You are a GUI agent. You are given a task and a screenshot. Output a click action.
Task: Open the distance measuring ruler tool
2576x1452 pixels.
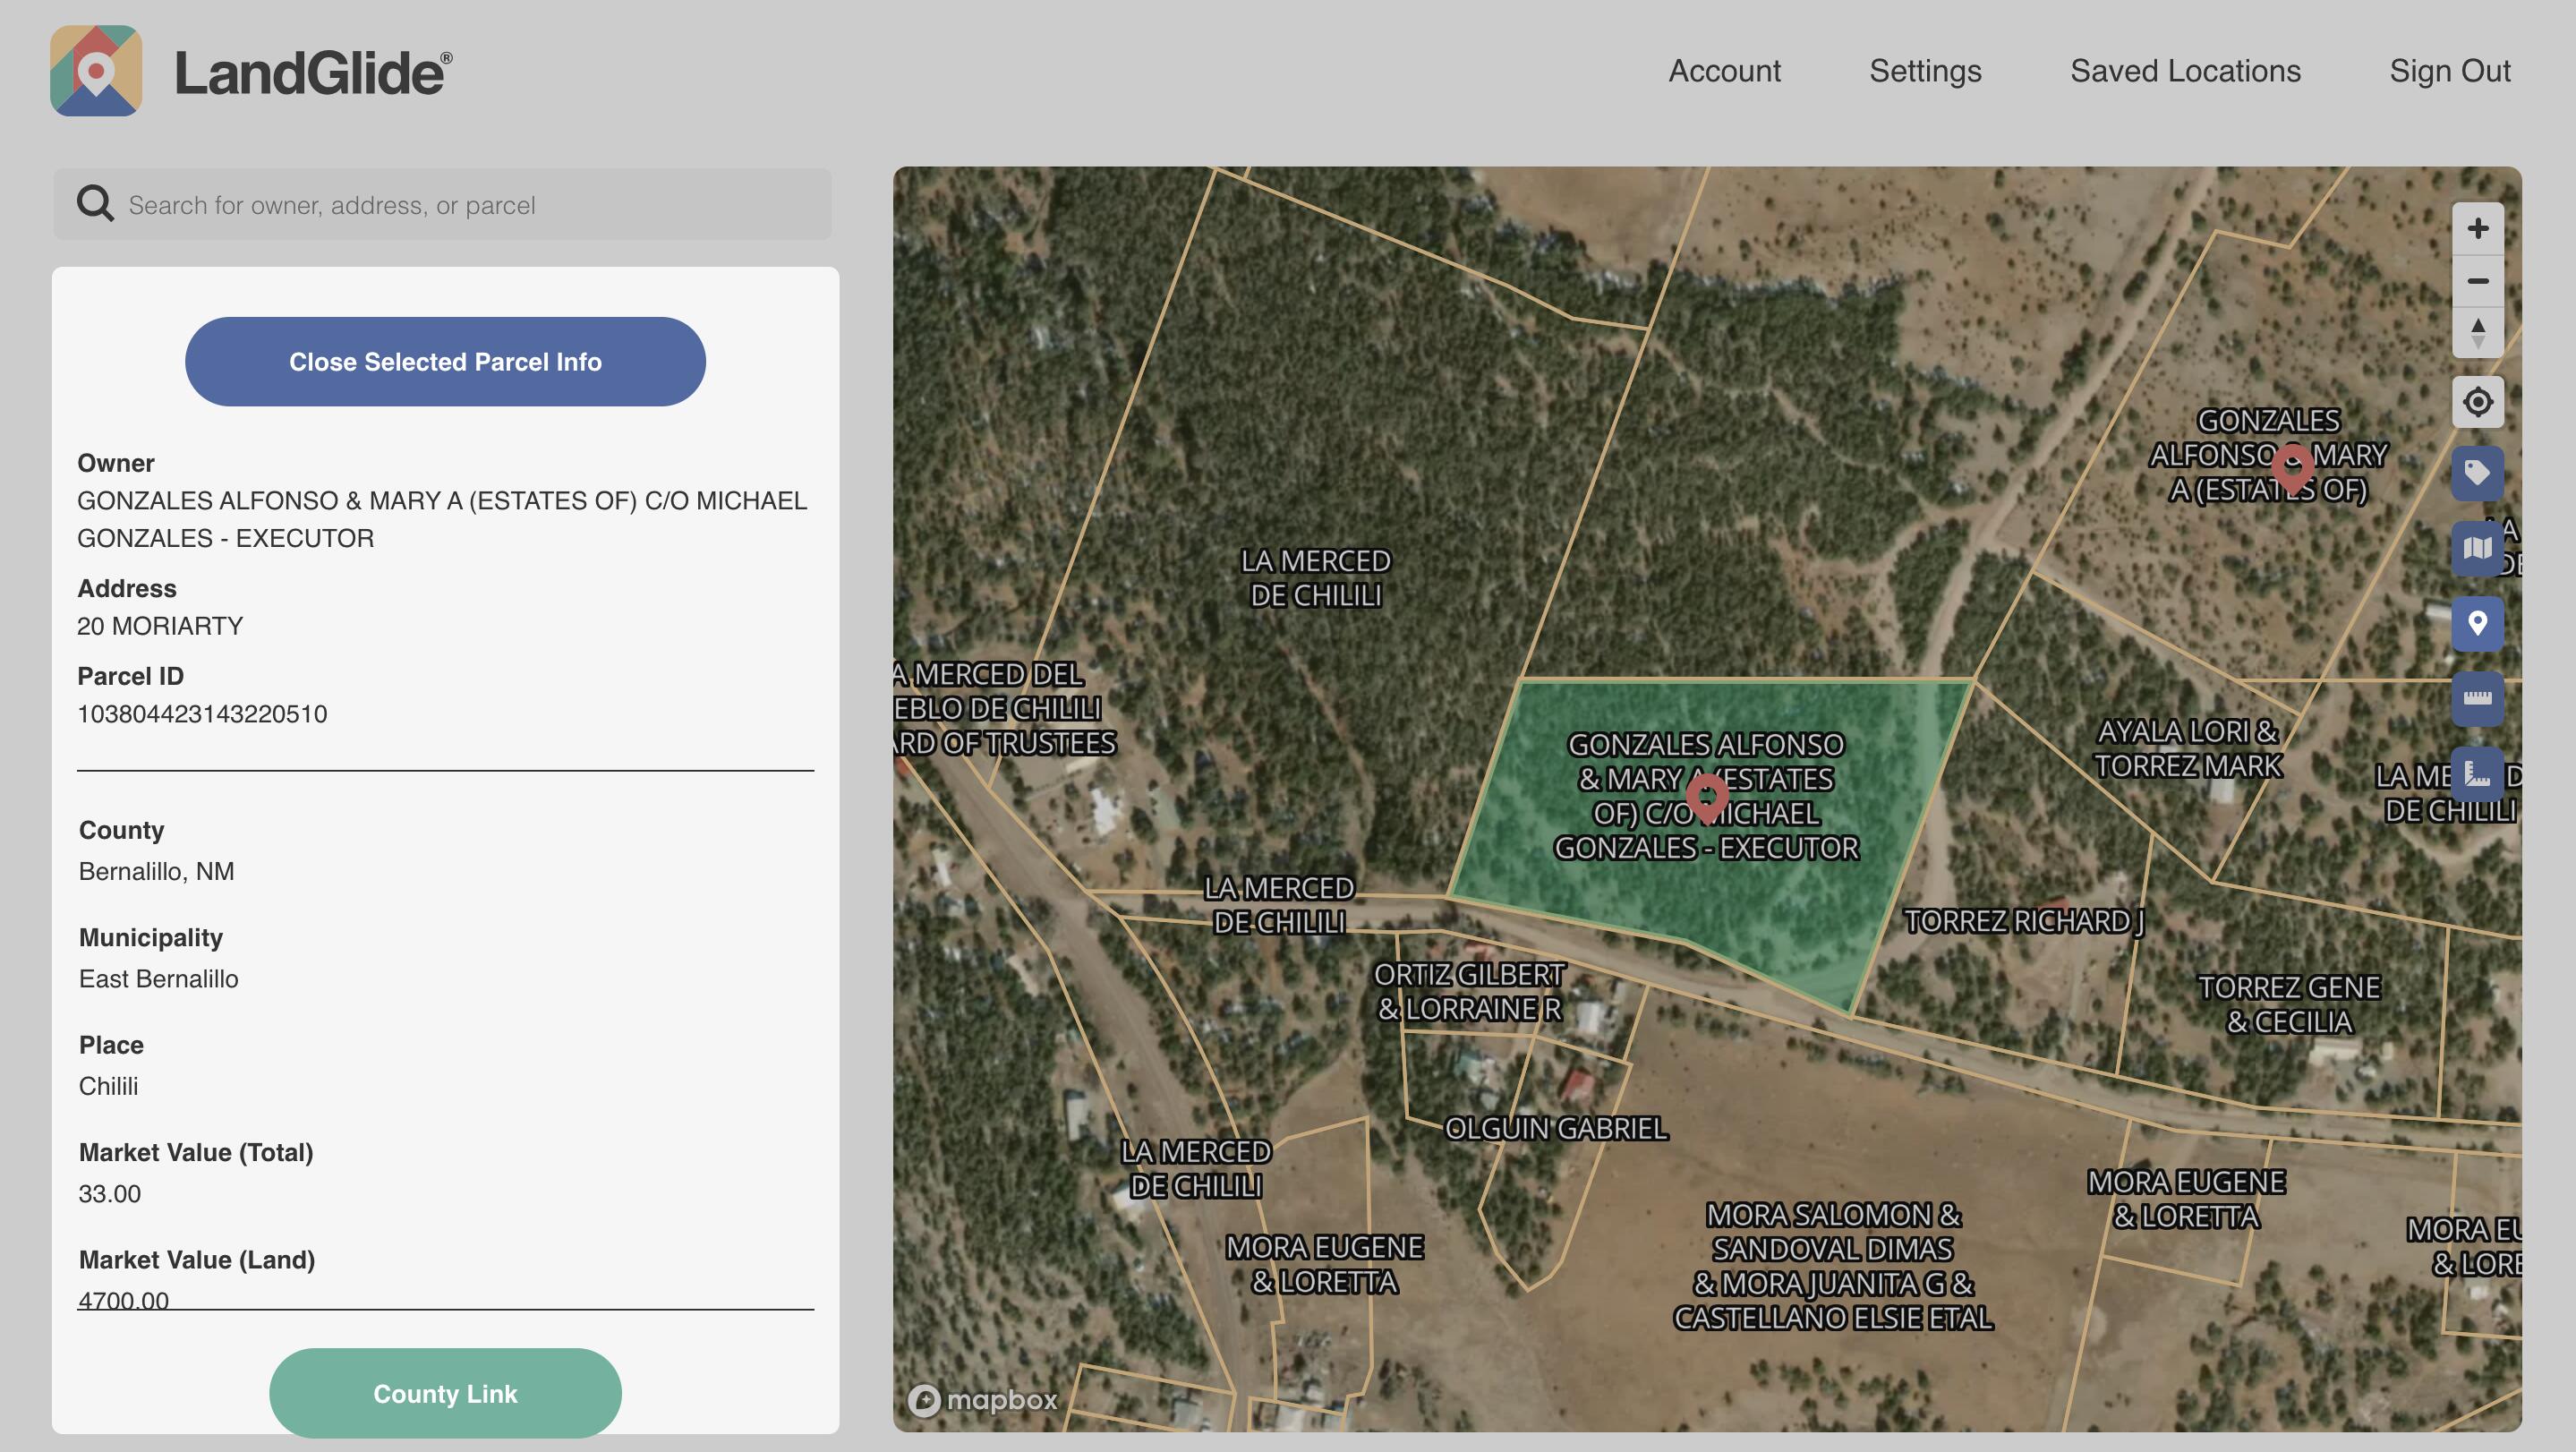2477,698
